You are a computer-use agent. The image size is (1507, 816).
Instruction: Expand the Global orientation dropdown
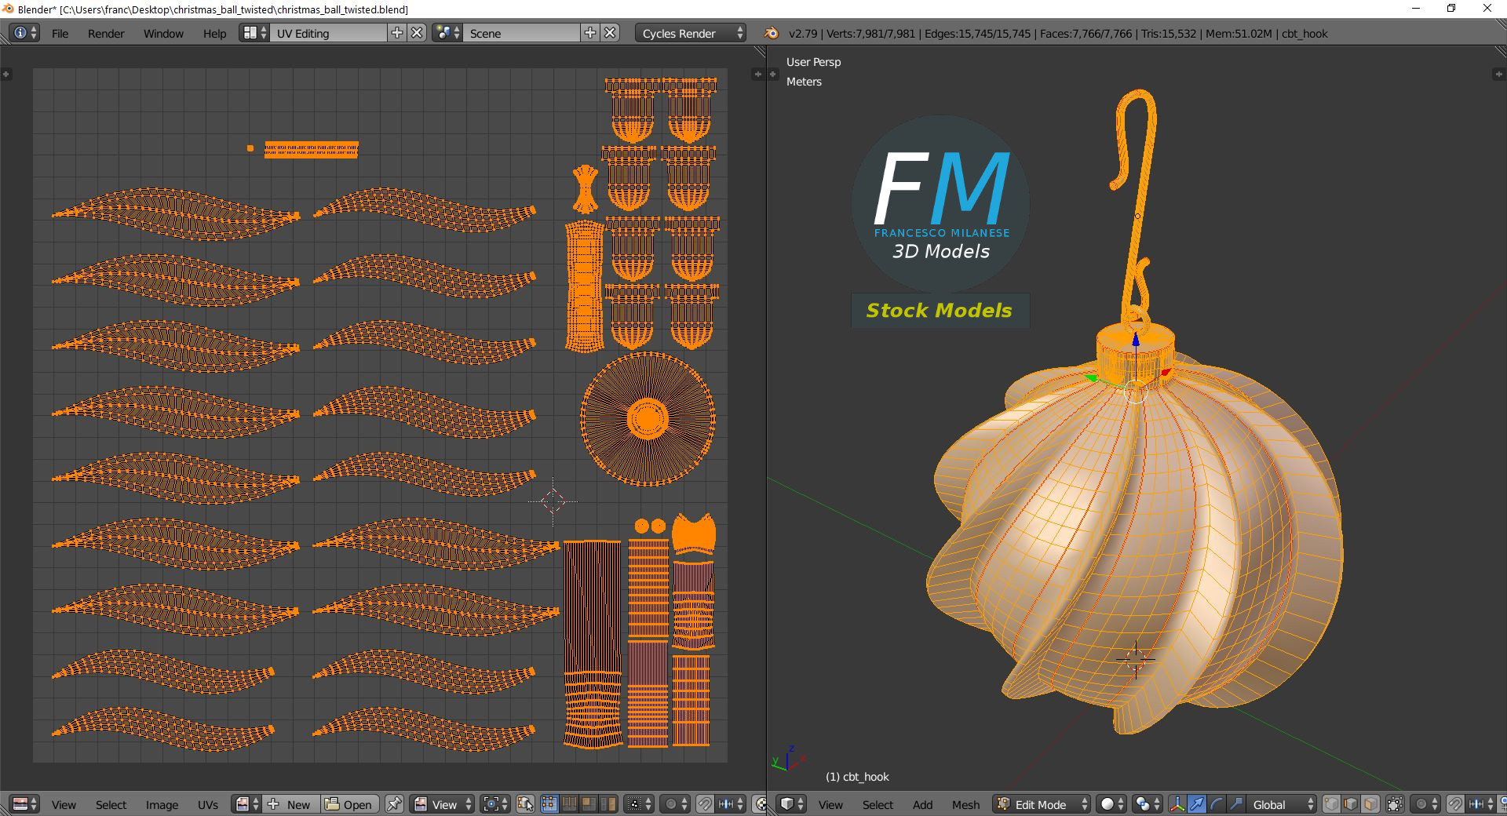click(x=1282, y=804)
